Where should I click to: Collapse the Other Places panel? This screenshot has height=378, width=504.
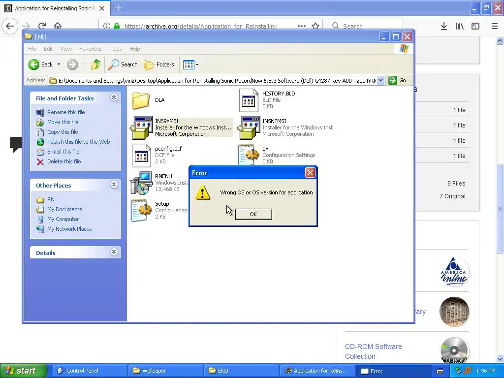pos(114,185)
